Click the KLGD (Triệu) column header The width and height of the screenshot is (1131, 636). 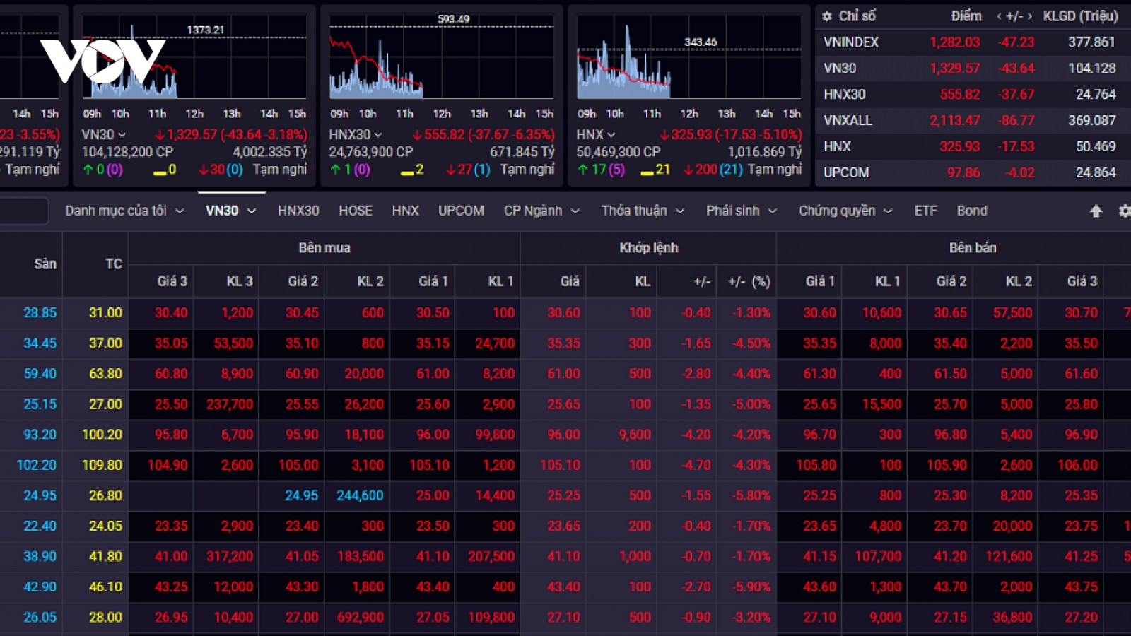coord(1081,16)
